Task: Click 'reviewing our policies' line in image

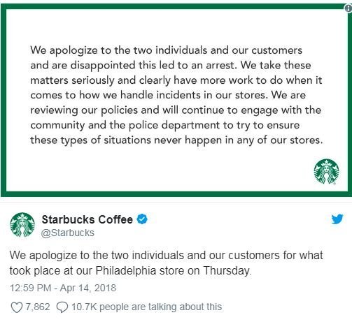Action: (176, 110)
